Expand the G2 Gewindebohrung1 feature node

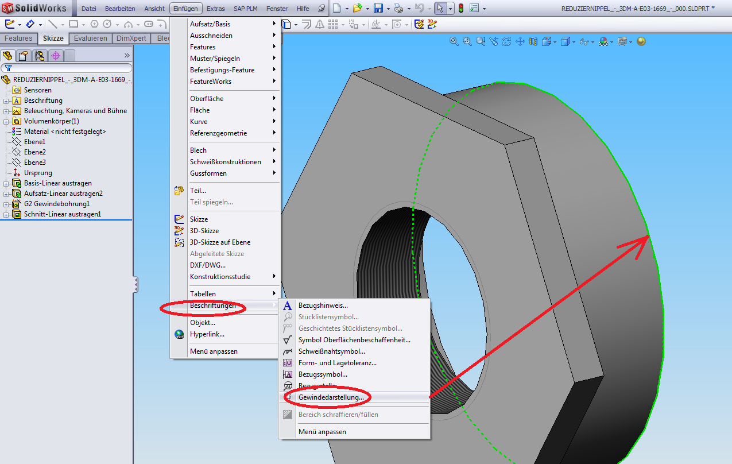coord(6,204)
